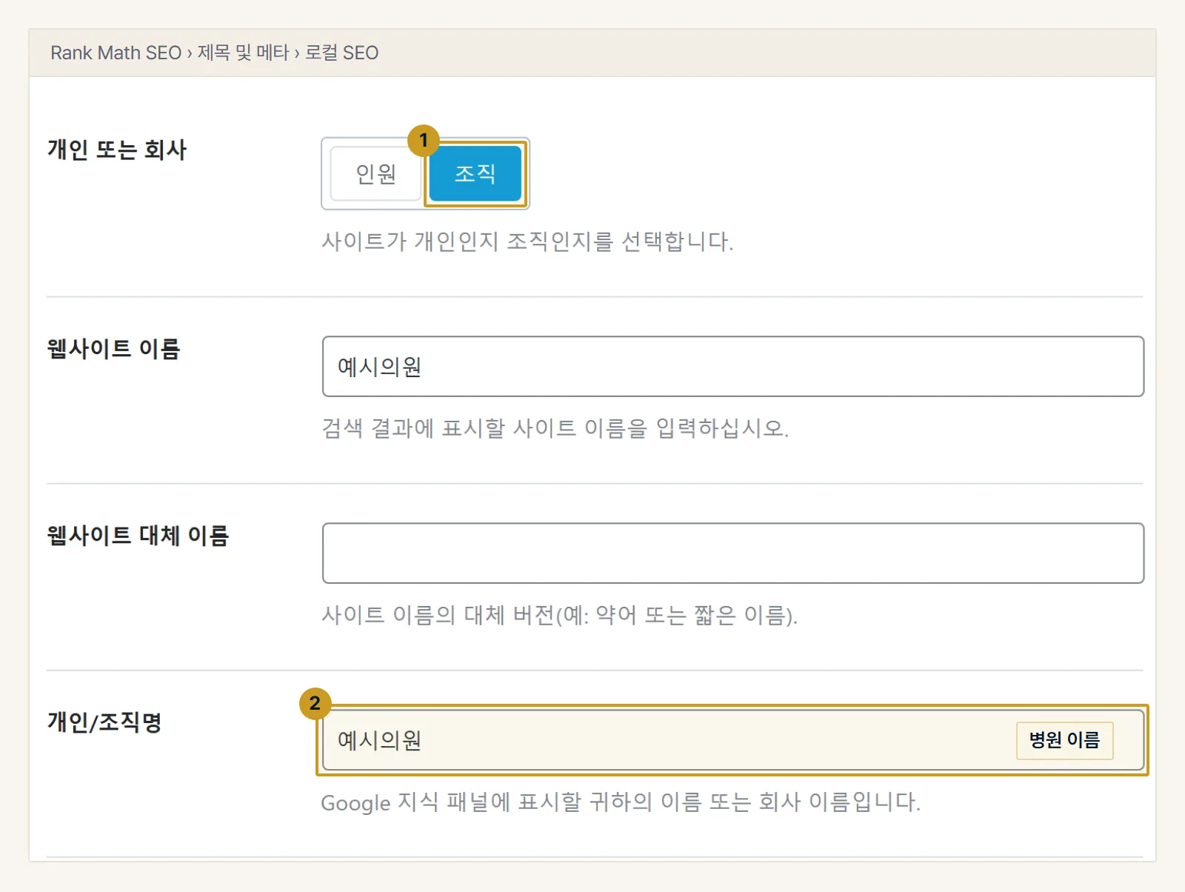Viewport: 1185px width, 892px height.
Task: Click the 개인/조직명 input field
Action: [733, 740]
